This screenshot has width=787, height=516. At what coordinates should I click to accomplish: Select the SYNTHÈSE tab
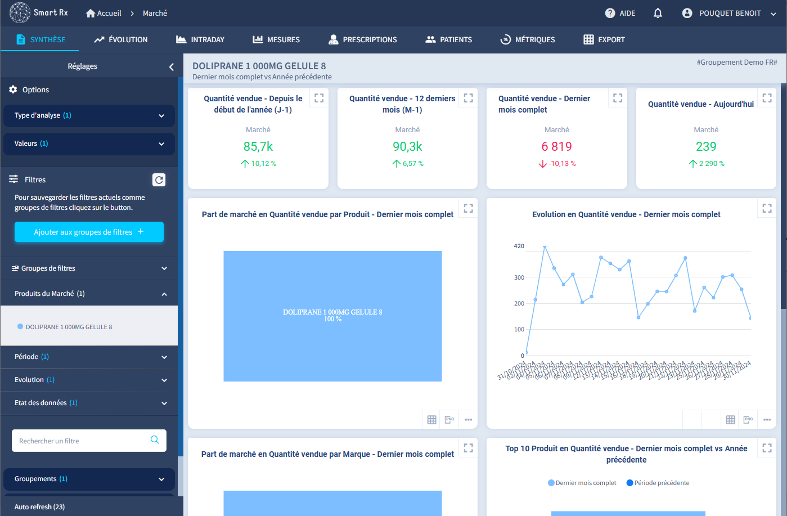pyautogui.click(x=41, y=39)
